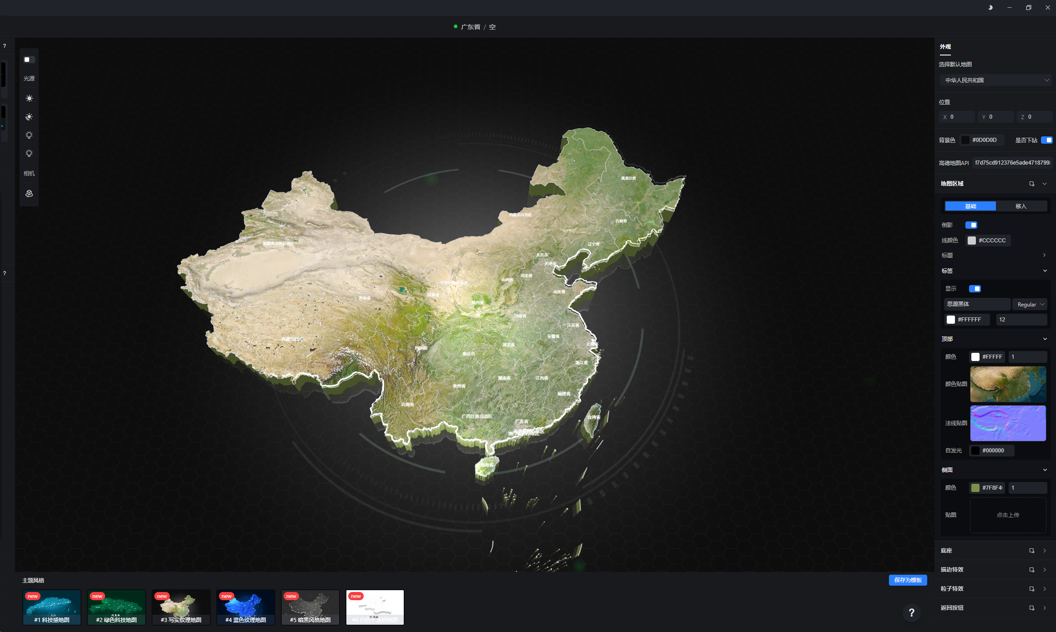Click the 保存为模板 button
The image size is (1056, 632).
(x=908, y=580)
